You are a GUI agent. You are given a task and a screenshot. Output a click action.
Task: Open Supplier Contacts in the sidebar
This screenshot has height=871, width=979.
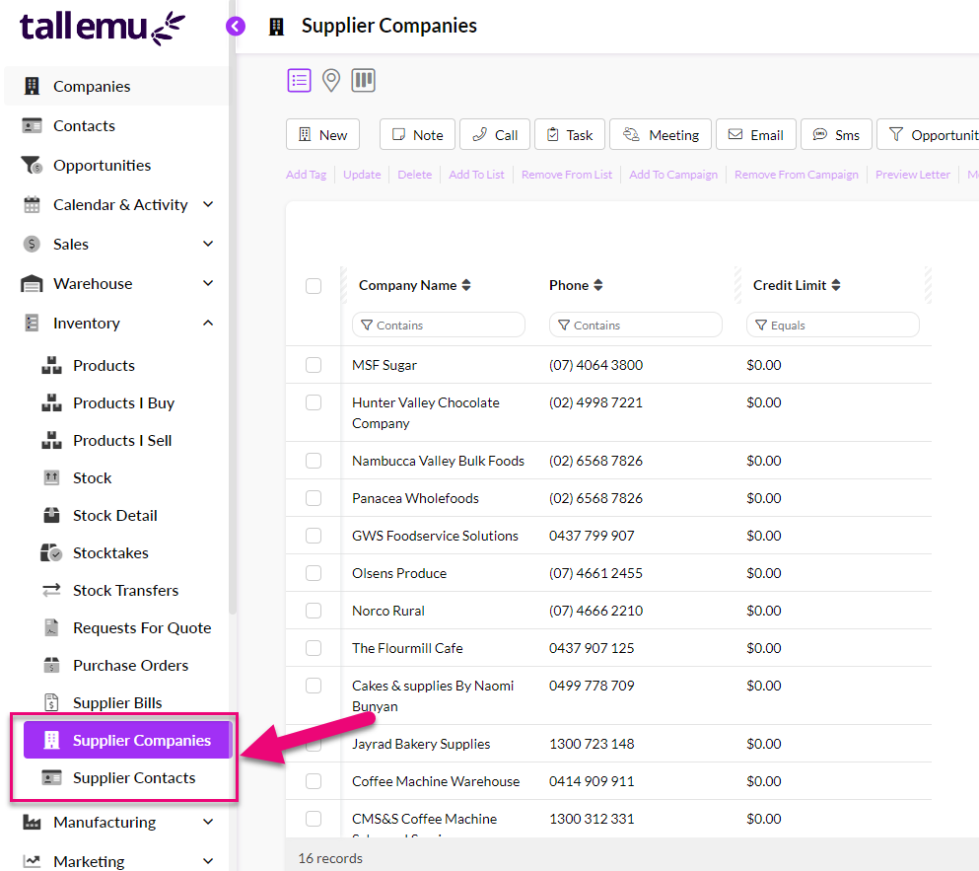click(134, 778)
